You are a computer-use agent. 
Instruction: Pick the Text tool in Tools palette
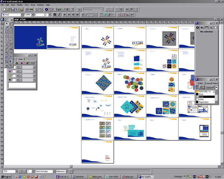pyautogui.click(x=11, y=28)
